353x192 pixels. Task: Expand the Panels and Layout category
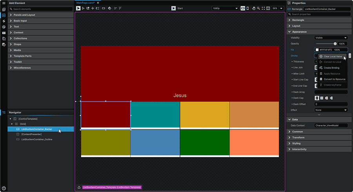click(41, 15)
